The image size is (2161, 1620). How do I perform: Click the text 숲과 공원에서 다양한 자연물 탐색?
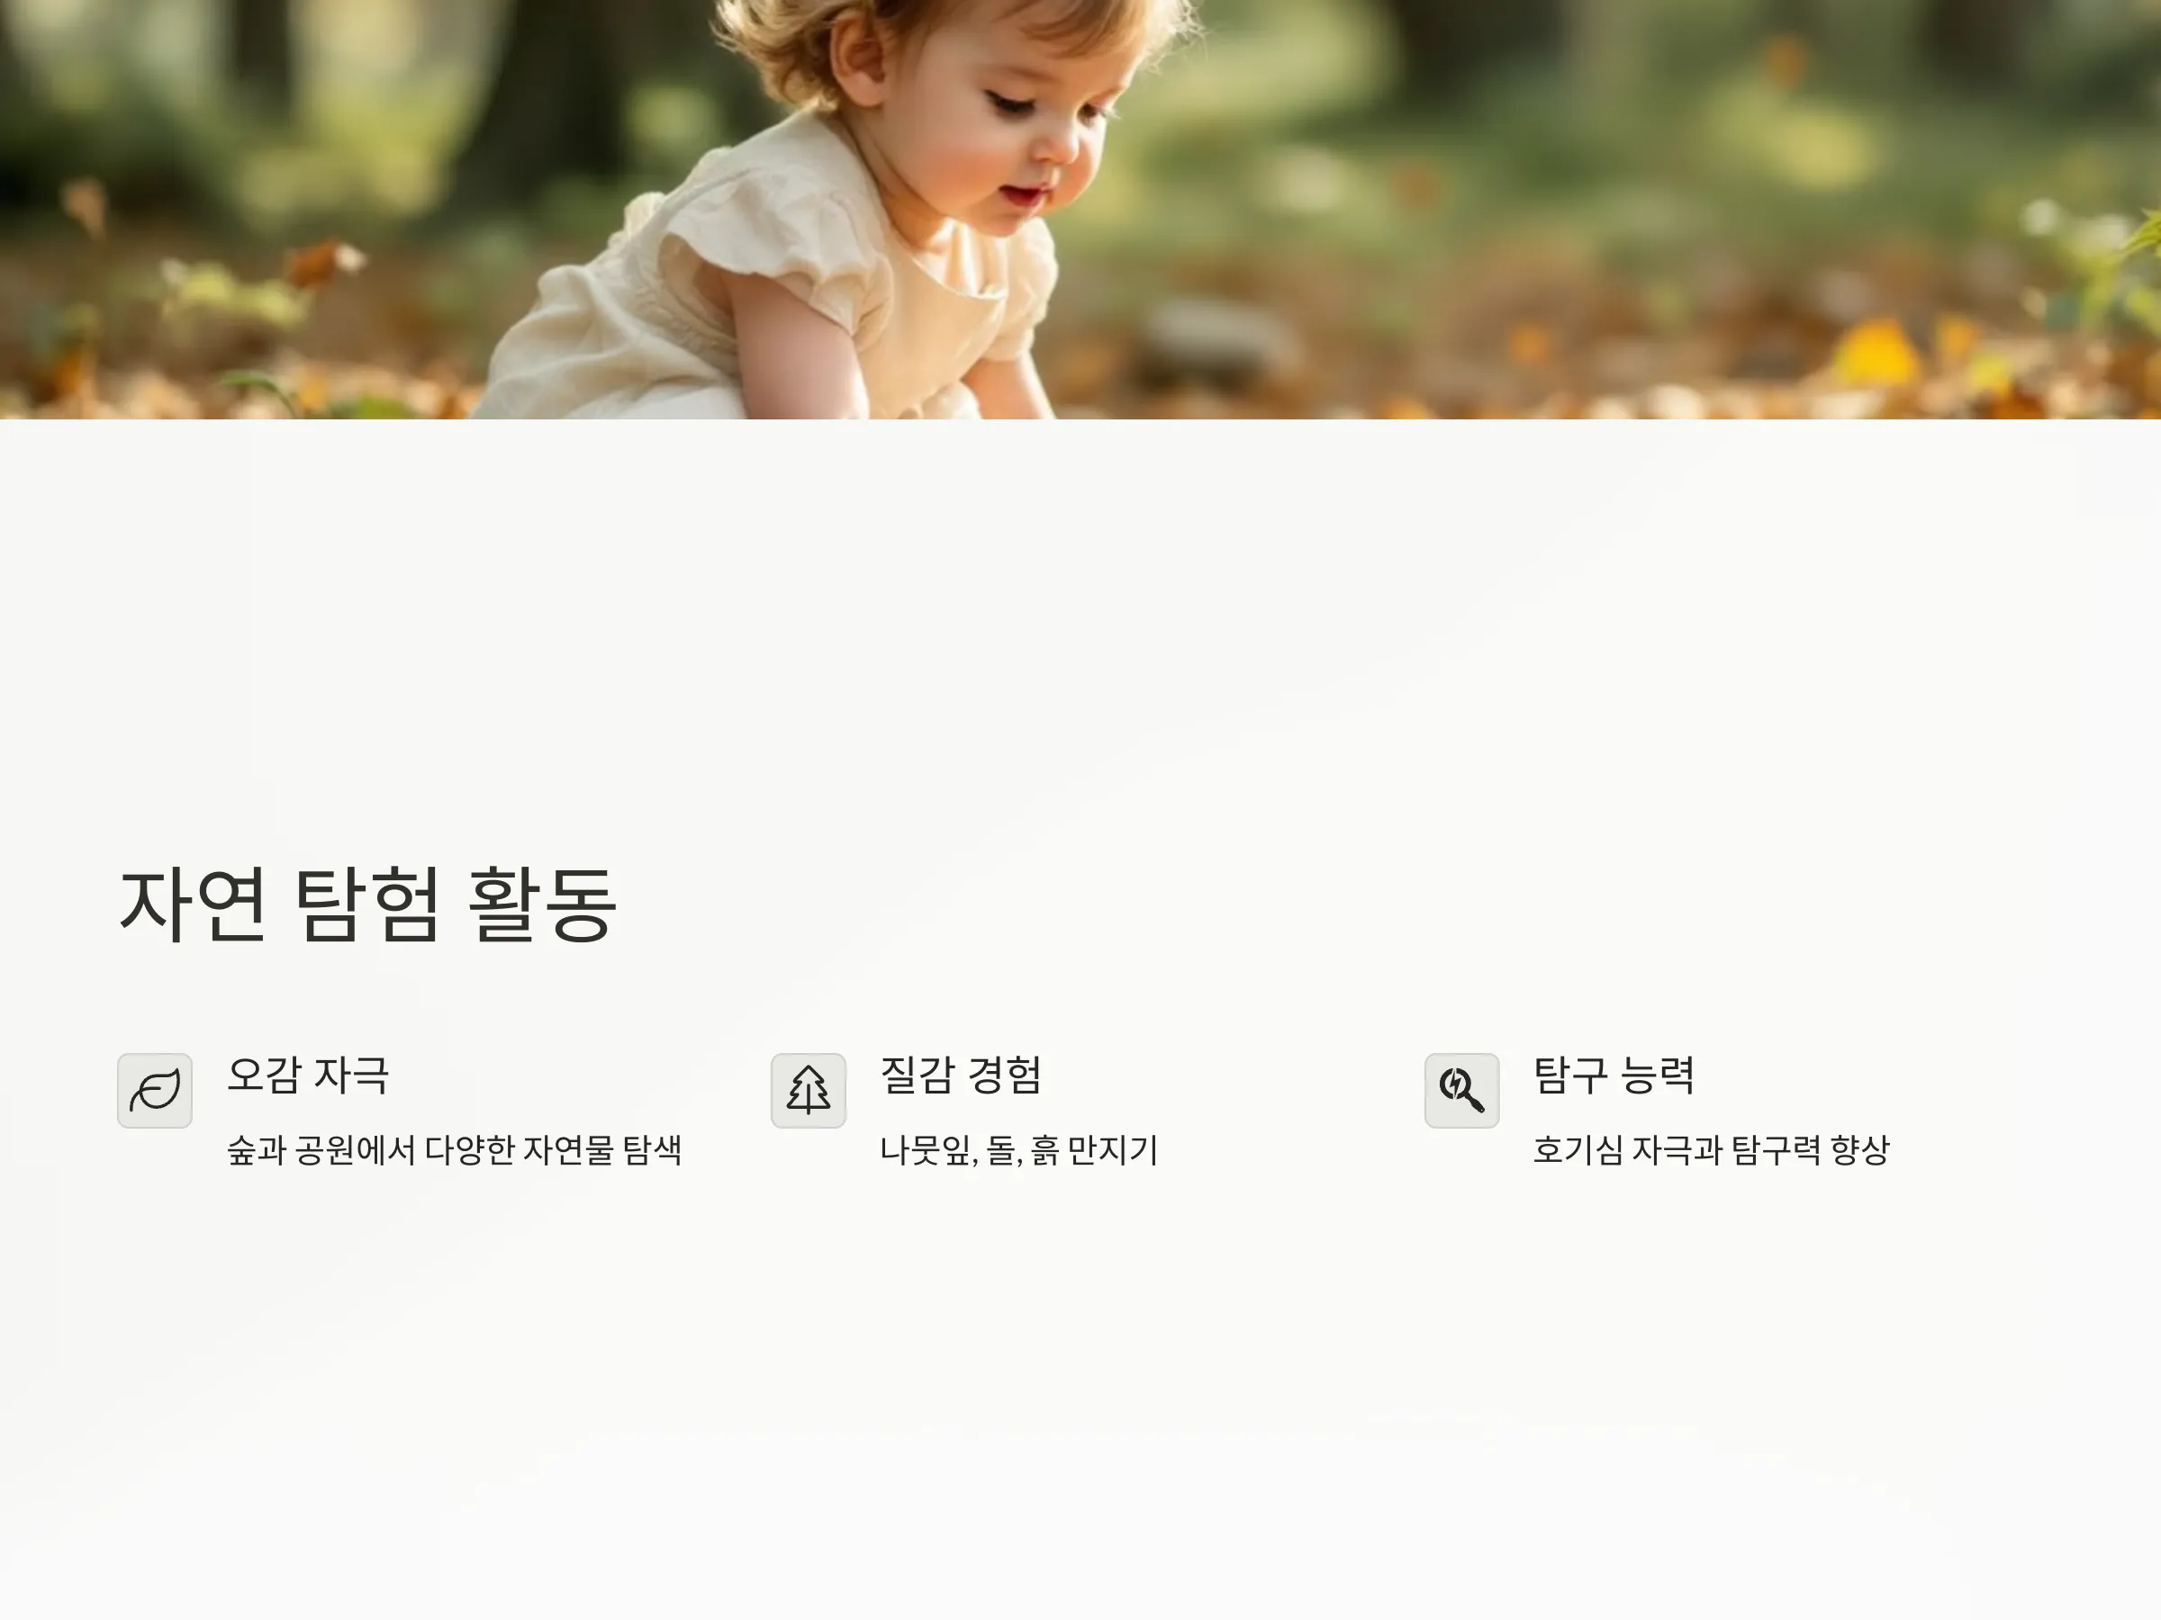(x=455, y=1149)
